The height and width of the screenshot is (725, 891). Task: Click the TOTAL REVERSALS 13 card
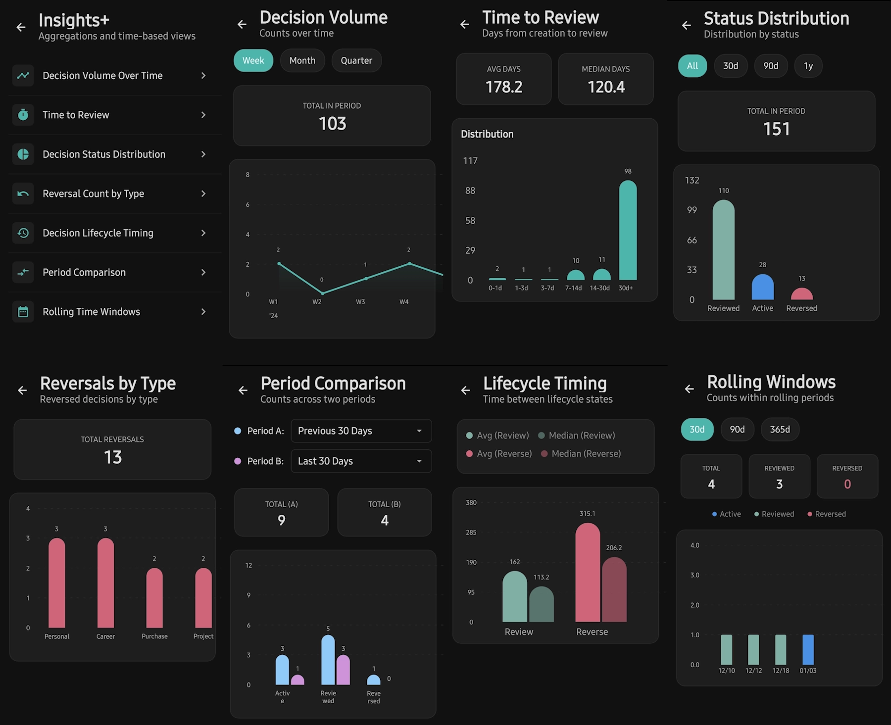click(x=112, y=449)
